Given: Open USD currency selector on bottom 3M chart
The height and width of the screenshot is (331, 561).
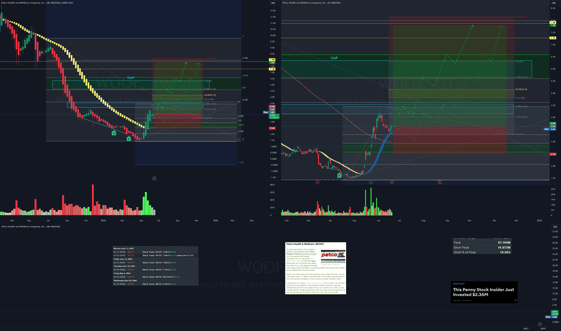Looking at the screenshot, I should [x=555, y=226].
